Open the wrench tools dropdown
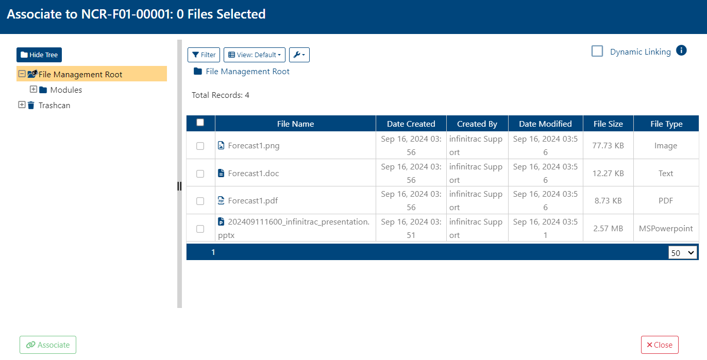 coord(299,55)
